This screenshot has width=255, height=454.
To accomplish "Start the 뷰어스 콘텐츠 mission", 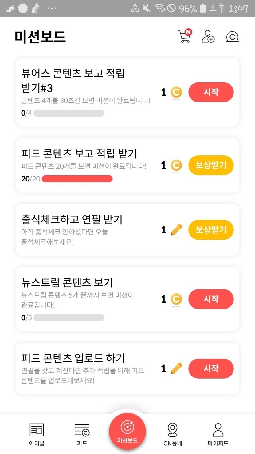I will (211, 92).
